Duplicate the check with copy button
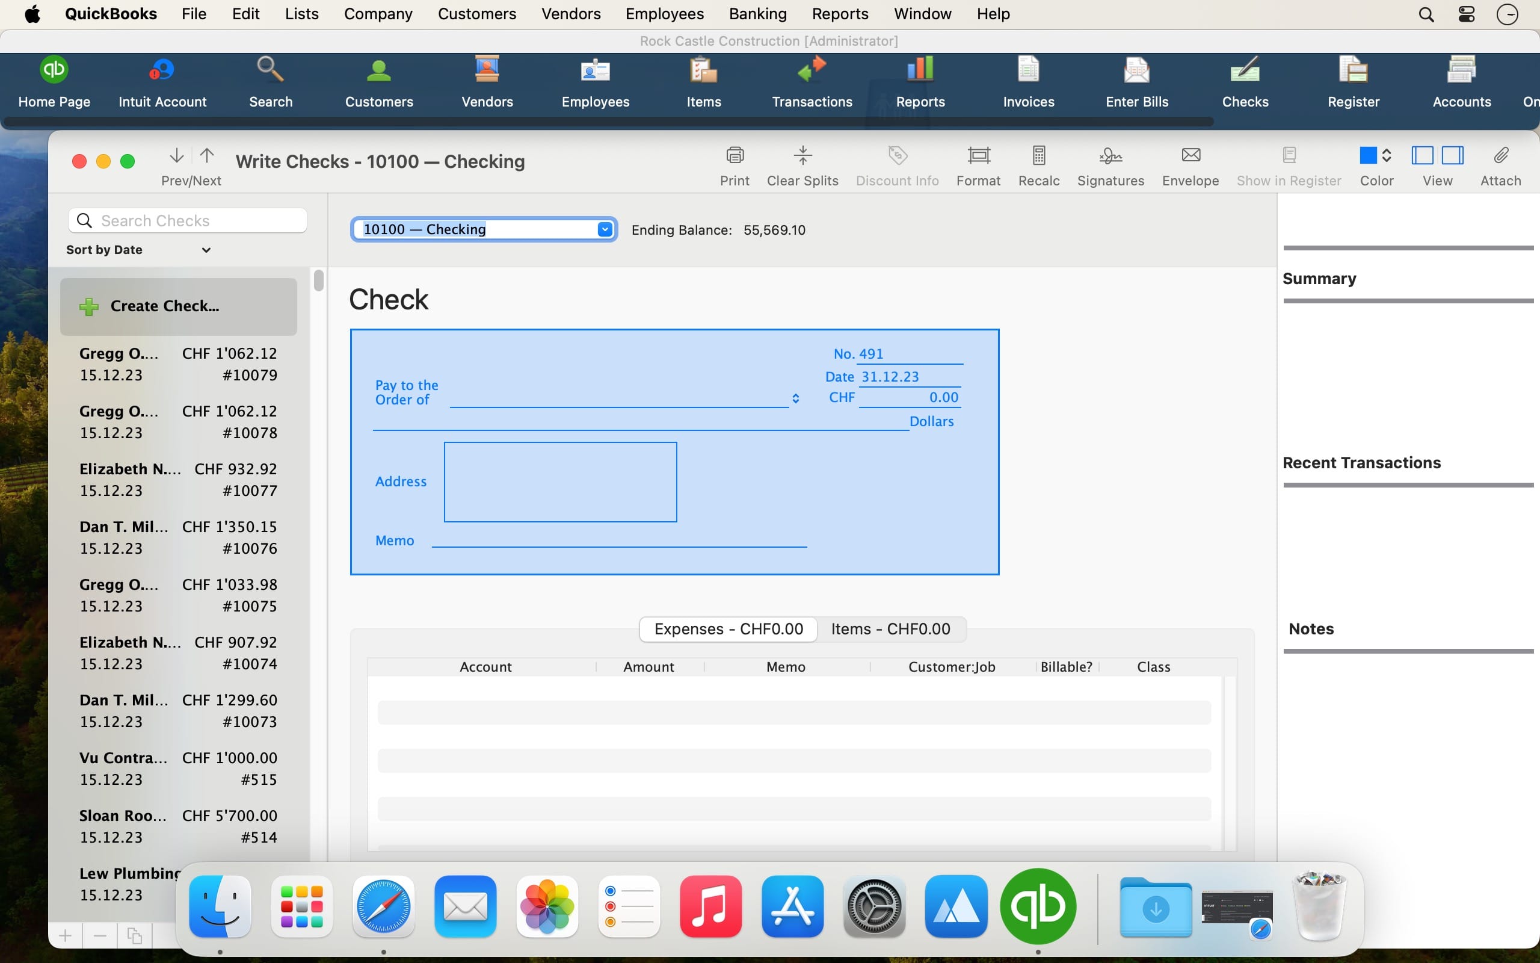 click(134, 935)
